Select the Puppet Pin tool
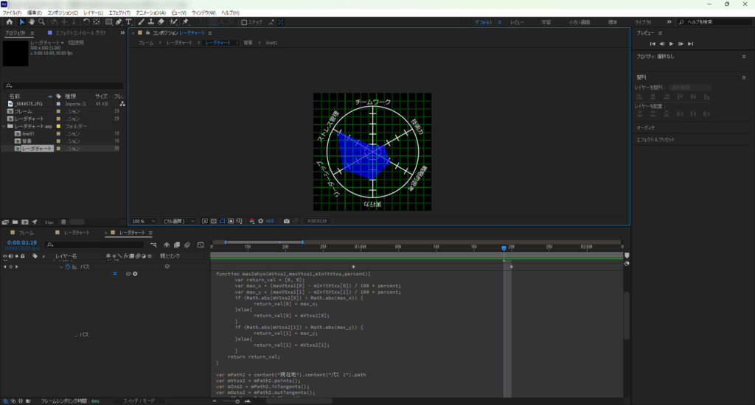 [x=185, y=22]
